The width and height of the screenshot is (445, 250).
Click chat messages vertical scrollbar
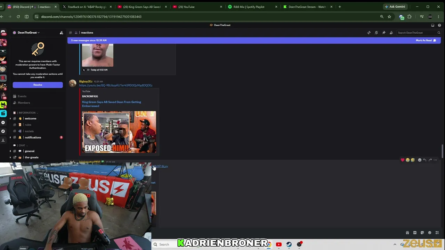442,151
